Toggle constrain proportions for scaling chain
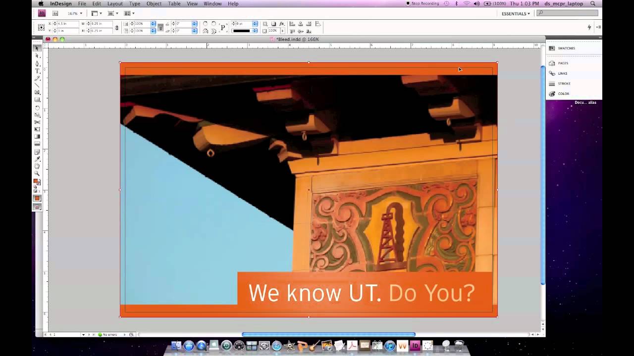This screenshot has height=356, width=634. (x=160, y=27)
